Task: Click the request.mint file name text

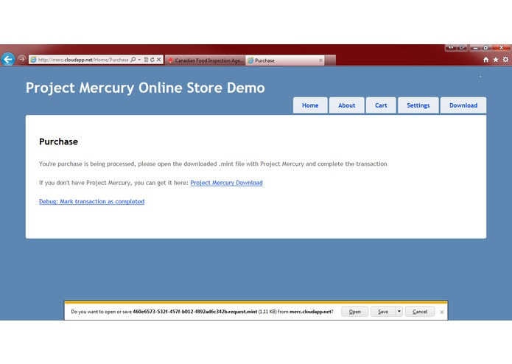Action: (195, 312)
